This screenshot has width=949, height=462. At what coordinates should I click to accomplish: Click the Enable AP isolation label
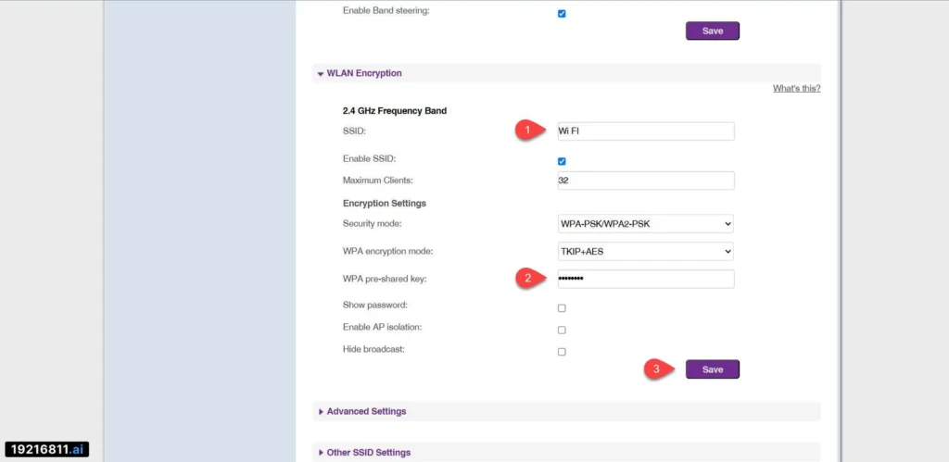tap(382, 327)
